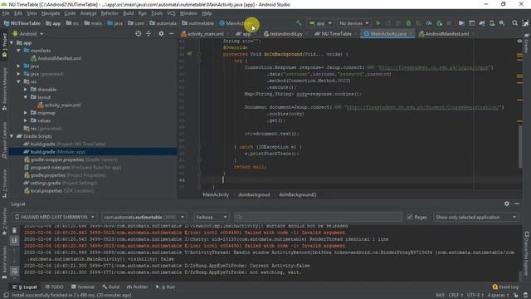This screenshot has width=531, height=299.
Task: Open the Refactor menu
Action: [110, 13]
